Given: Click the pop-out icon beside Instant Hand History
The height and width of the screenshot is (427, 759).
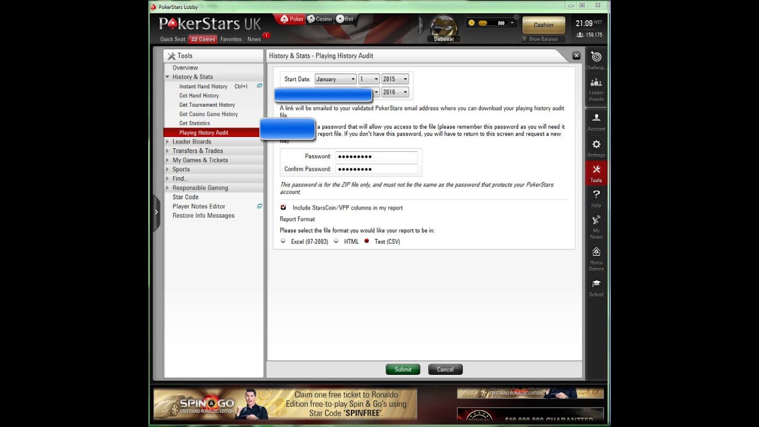Looking at the screenshot, I should (259, 86).
